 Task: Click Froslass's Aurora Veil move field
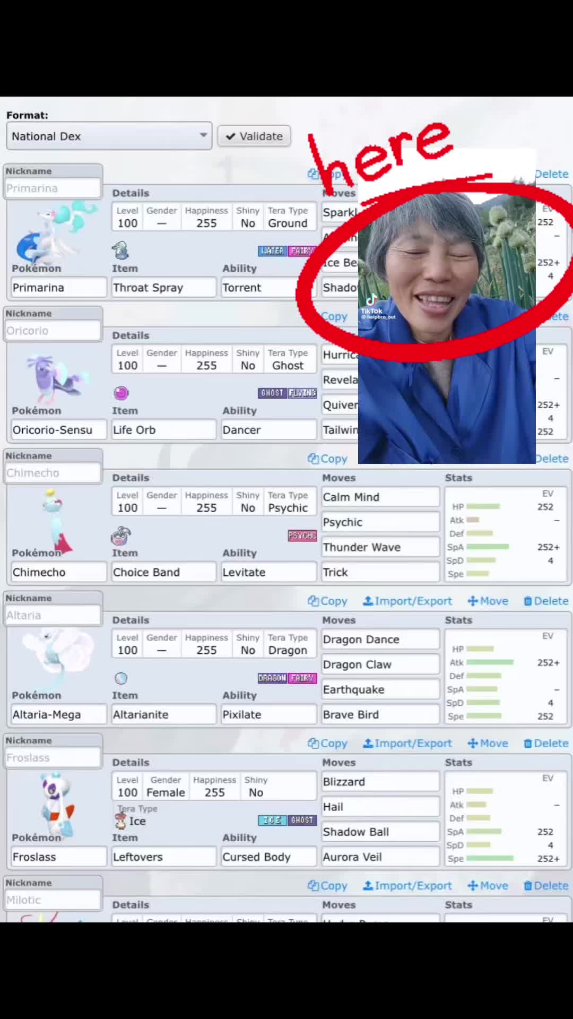point(381,857)
